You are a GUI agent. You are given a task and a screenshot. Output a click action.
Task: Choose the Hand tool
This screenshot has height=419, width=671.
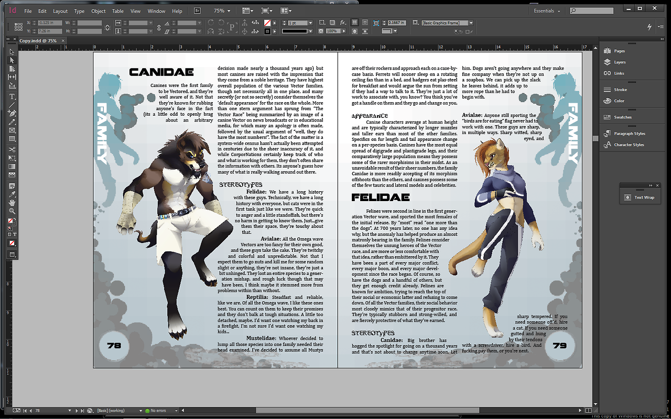point(12,203)
